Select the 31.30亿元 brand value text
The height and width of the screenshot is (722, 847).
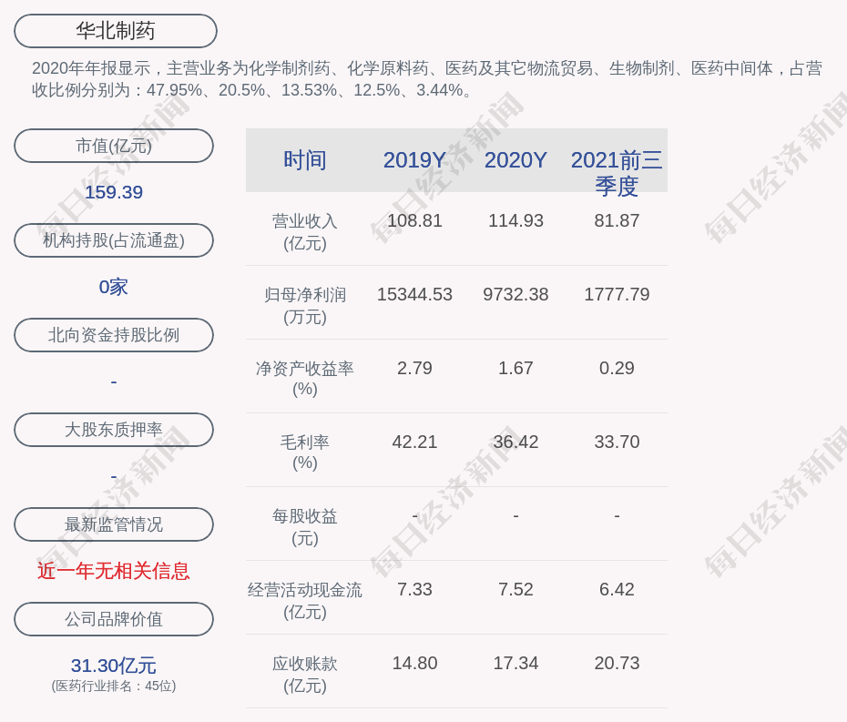pos(114,666)
